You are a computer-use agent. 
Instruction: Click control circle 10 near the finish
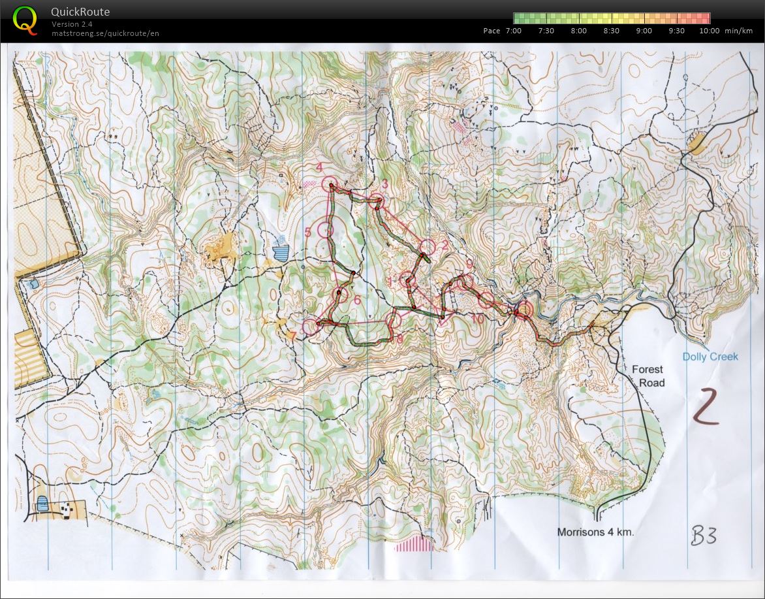[x=486, y=300]
